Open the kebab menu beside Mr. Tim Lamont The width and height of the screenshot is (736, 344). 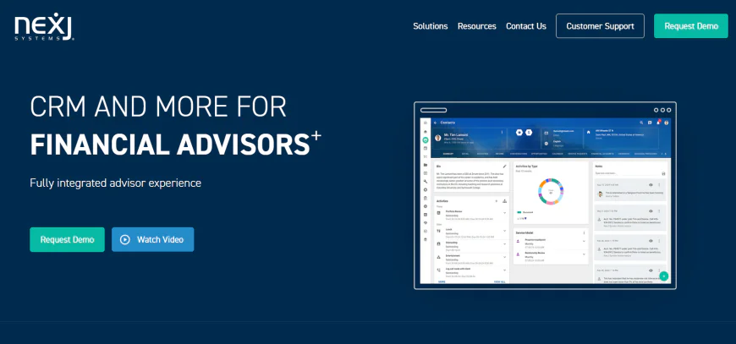(x=502, y=132)
